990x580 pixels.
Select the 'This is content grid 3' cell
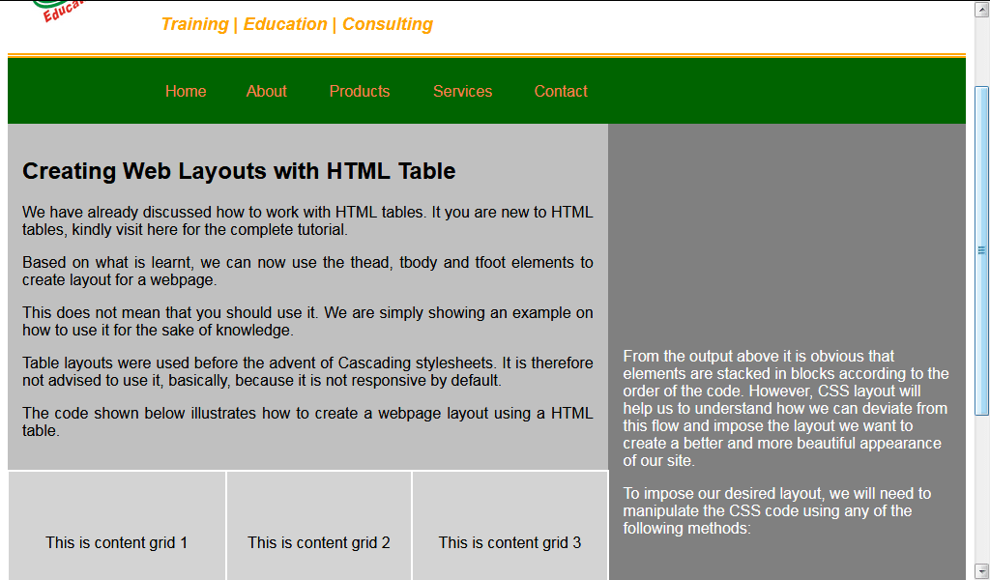coord(510,542)
